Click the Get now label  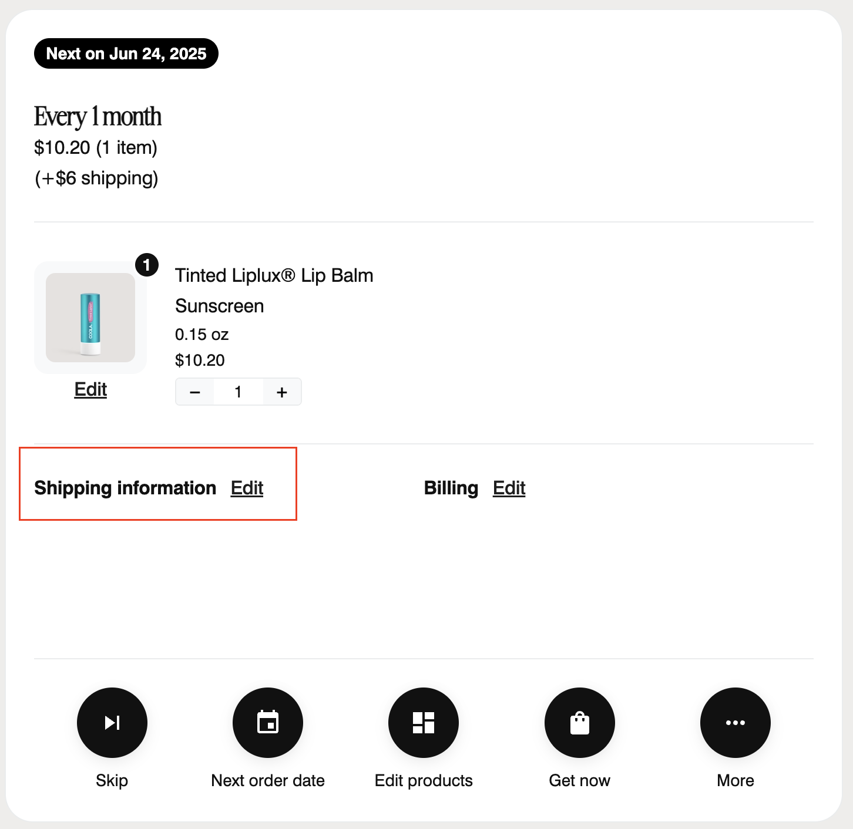(580, 780)
